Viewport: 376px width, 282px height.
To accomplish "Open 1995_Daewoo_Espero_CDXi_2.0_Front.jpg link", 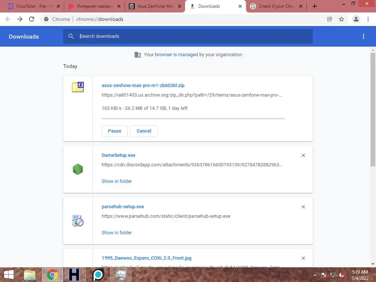I will pyautogui.click(x=147, y=258).
